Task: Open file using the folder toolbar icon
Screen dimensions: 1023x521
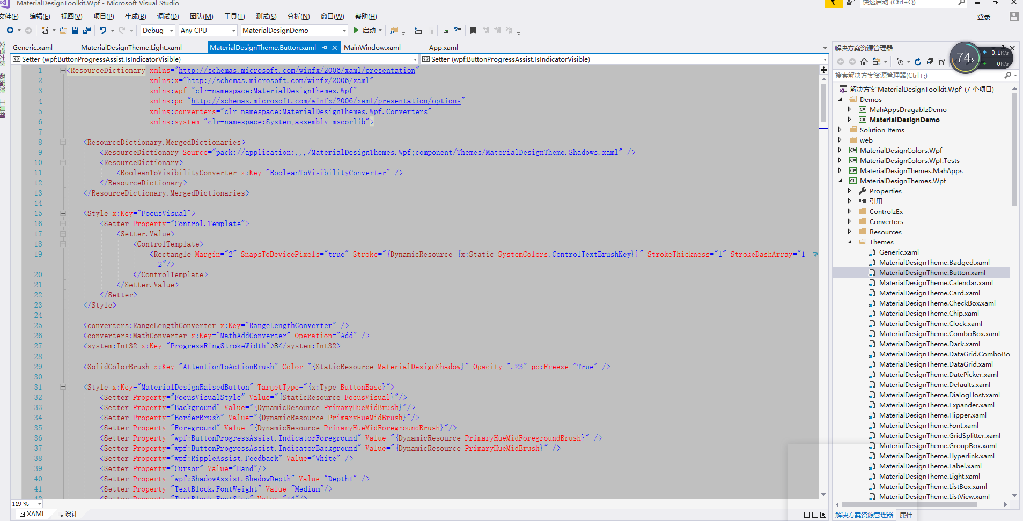Action: pyautogui.click(x=63, y=31)
